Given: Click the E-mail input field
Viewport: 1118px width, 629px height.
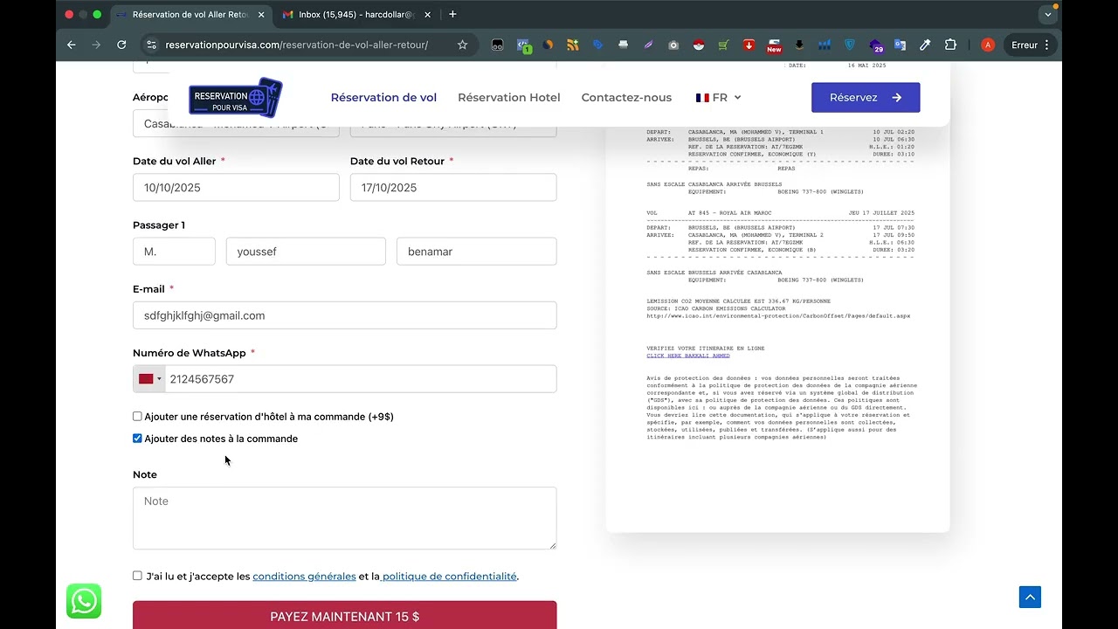Looking at the screenshot, I should coord(344,315).
